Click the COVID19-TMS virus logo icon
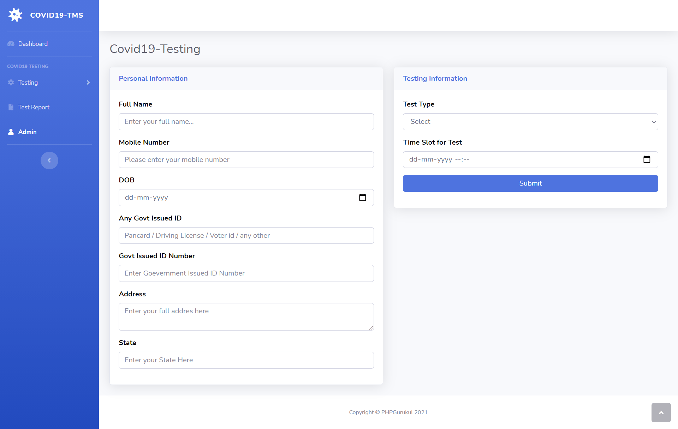 click(x=15, y=15)
